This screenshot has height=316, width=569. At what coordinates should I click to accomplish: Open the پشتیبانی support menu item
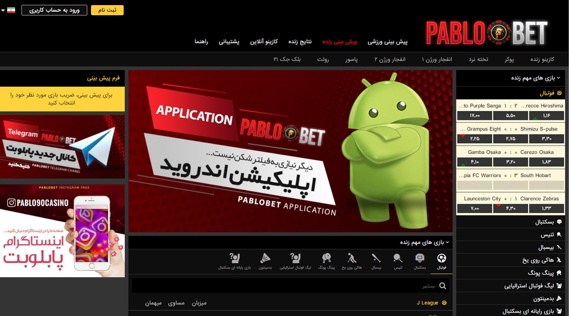(229, 42)
